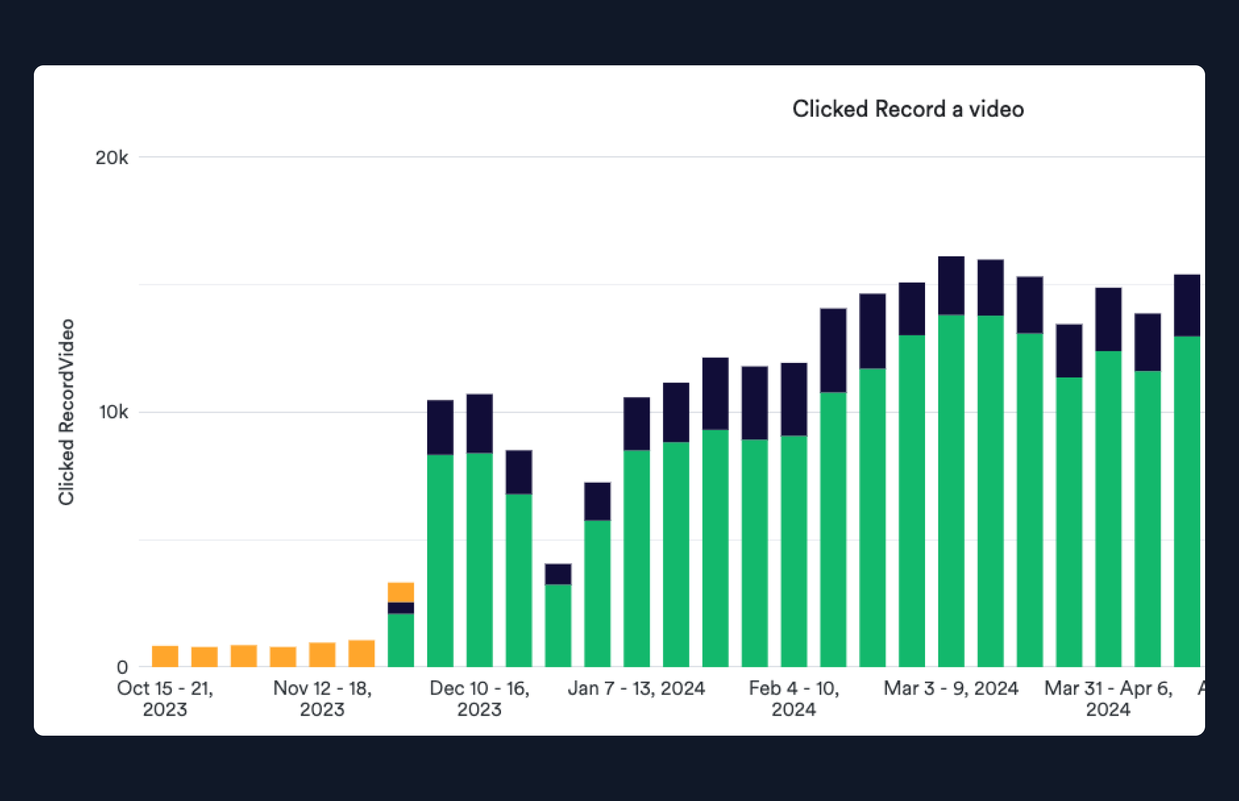Click the "20k" y-axis value
Screen dimensions: 1239x801
[x=112, y=158]
